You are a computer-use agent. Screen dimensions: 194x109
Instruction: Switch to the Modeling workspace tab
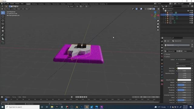[x=34, y=4]
